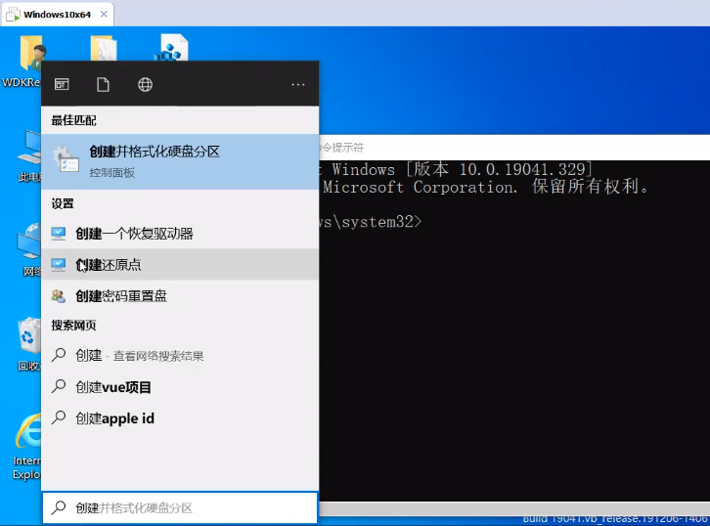Click inside the command prompt at system32>
This screenshot has width=710, height=526.
pyautogui.click(x=371, y=222)
